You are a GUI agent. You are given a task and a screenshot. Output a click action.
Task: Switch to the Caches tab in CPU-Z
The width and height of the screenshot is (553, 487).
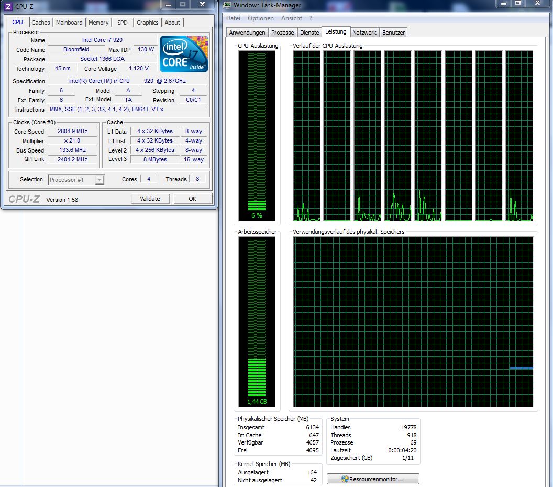tap(40, 23)
